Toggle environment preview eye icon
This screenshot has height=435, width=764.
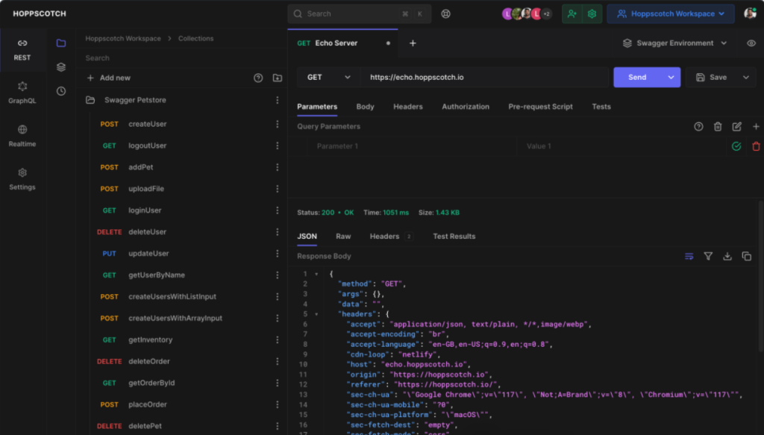(x=751, y=43)
